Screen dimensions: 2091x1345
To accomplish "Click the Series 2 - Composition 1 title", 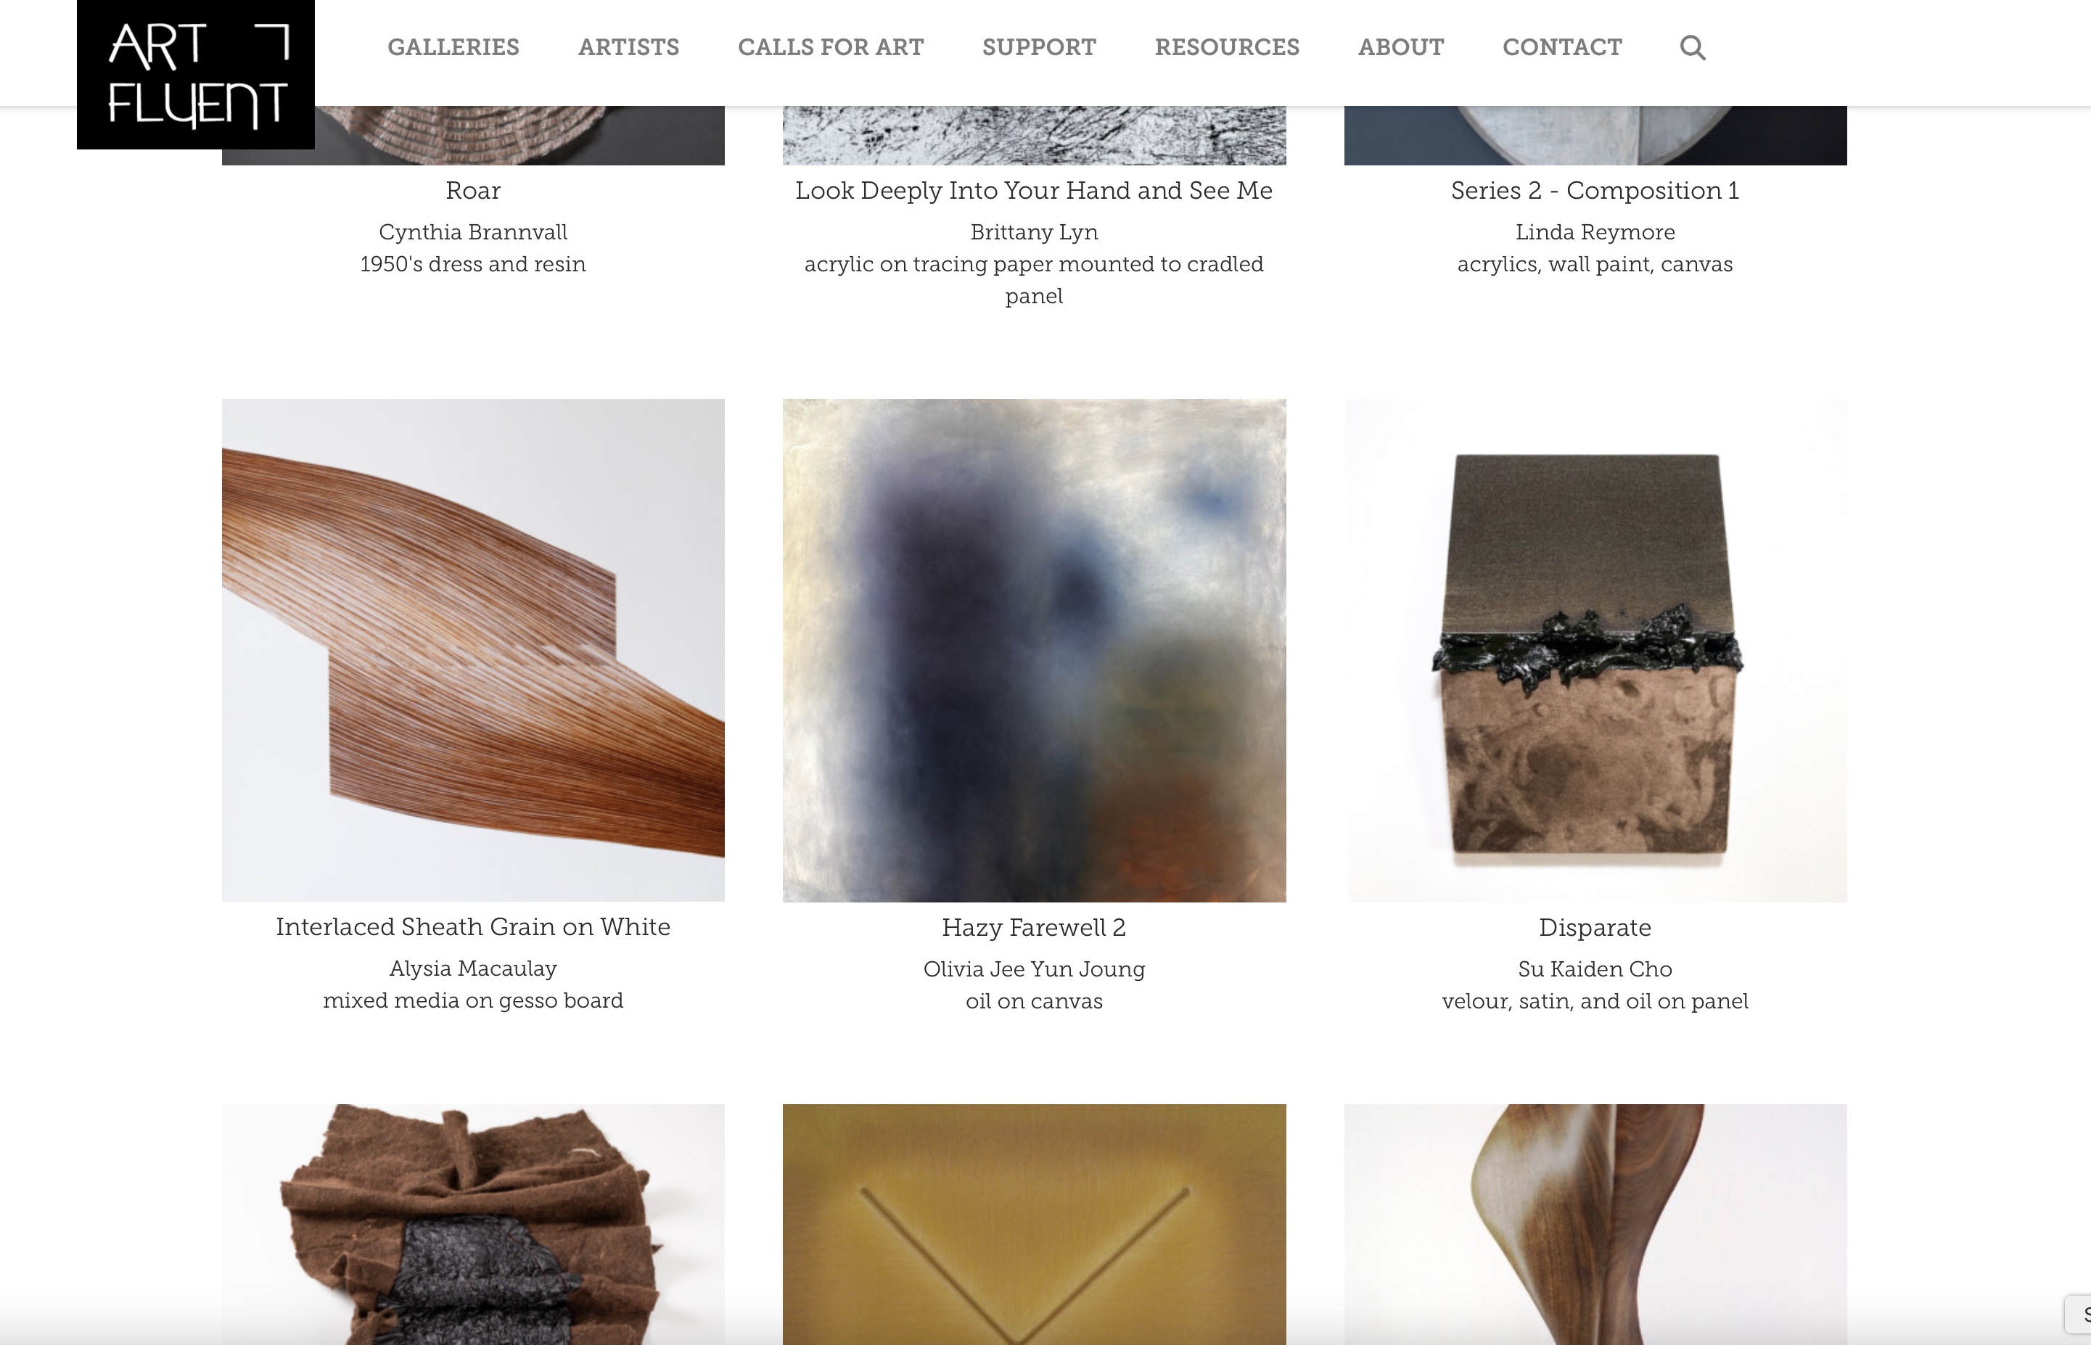I will (x=1595, y=190).
